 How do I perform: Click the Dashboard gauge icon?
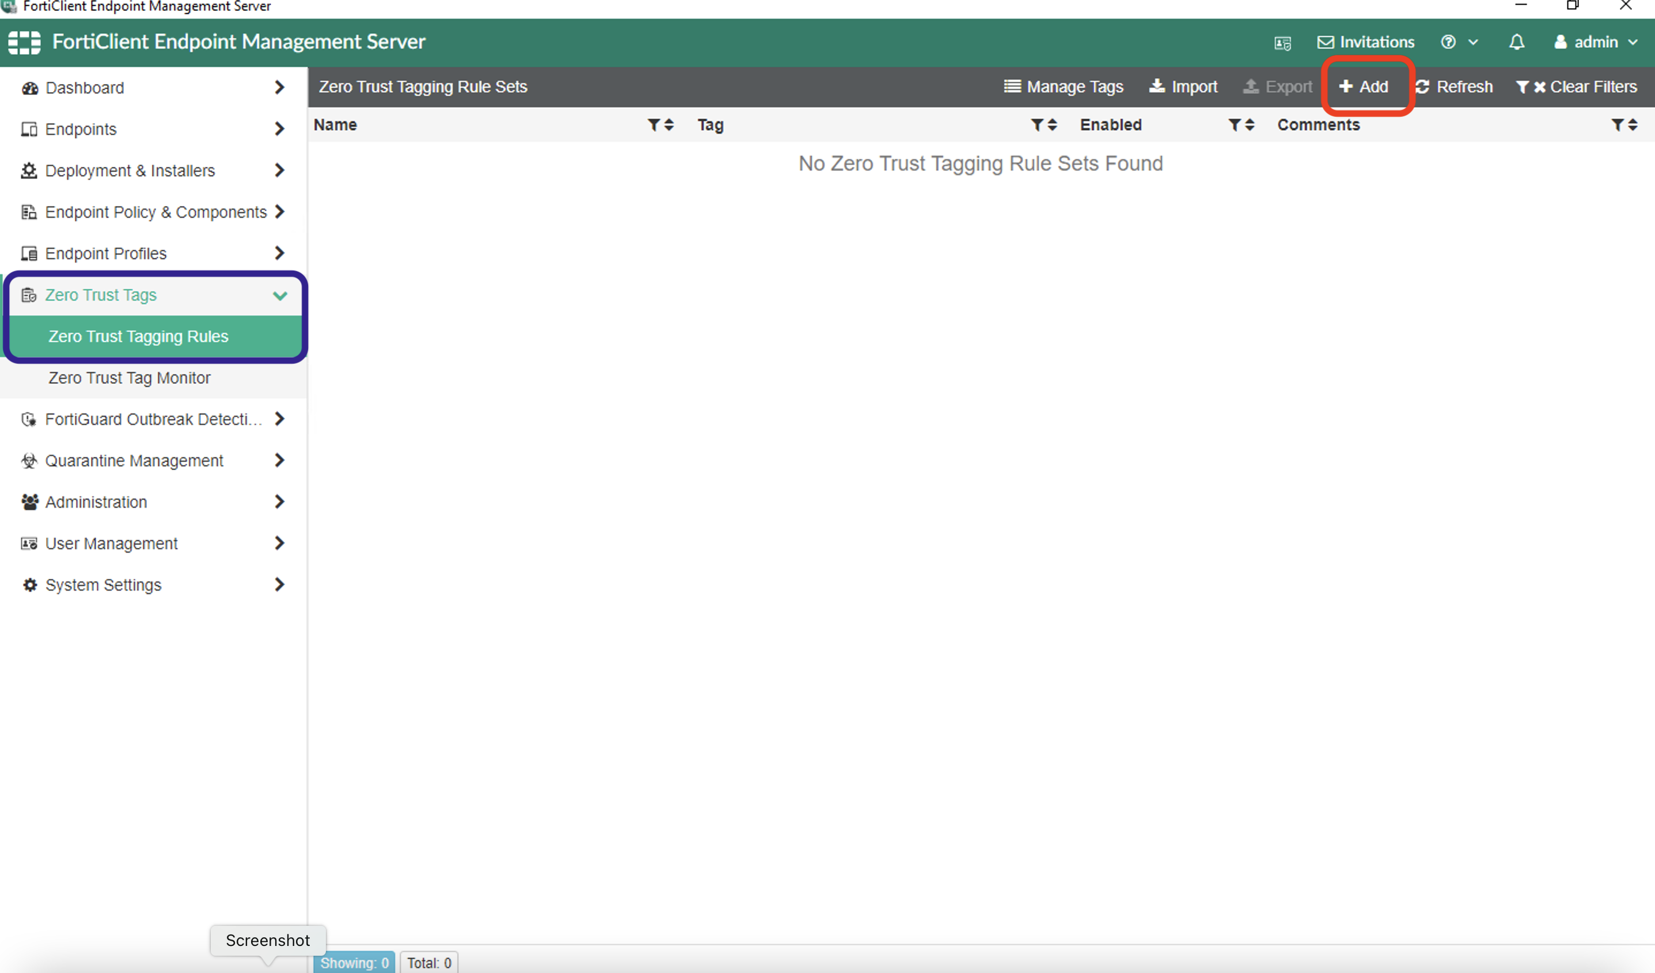(x=29, y=88)
